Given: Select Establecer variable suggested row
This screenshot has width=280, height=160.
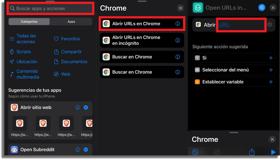Looking at the screenshot, I should click(234, 82).
